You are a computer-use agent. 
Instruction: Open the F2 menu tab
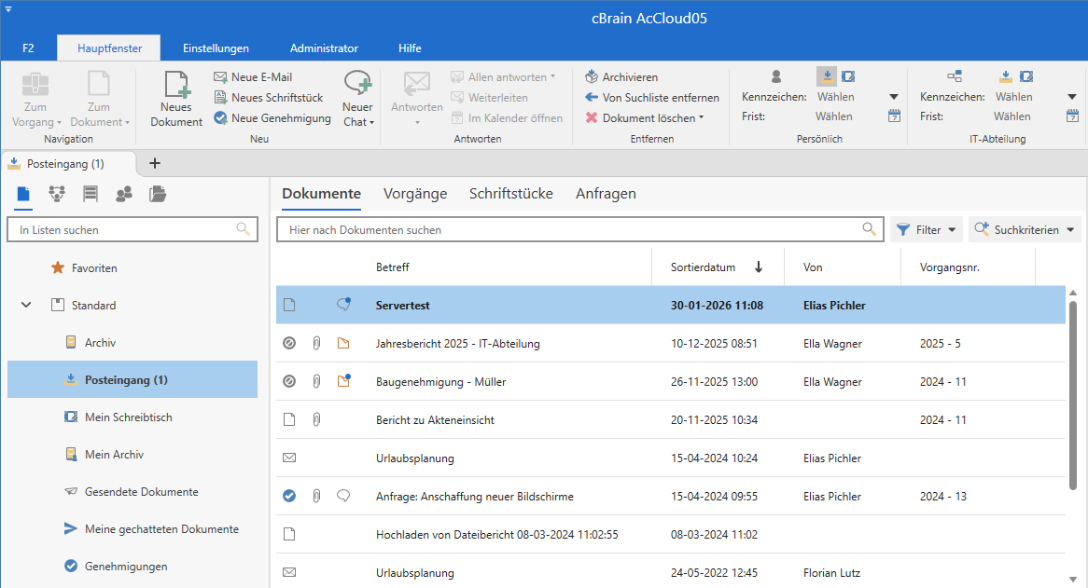coord(28,48)
